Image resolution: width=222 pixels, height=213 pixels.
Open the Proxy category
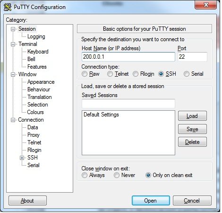(x=33, y=135)
